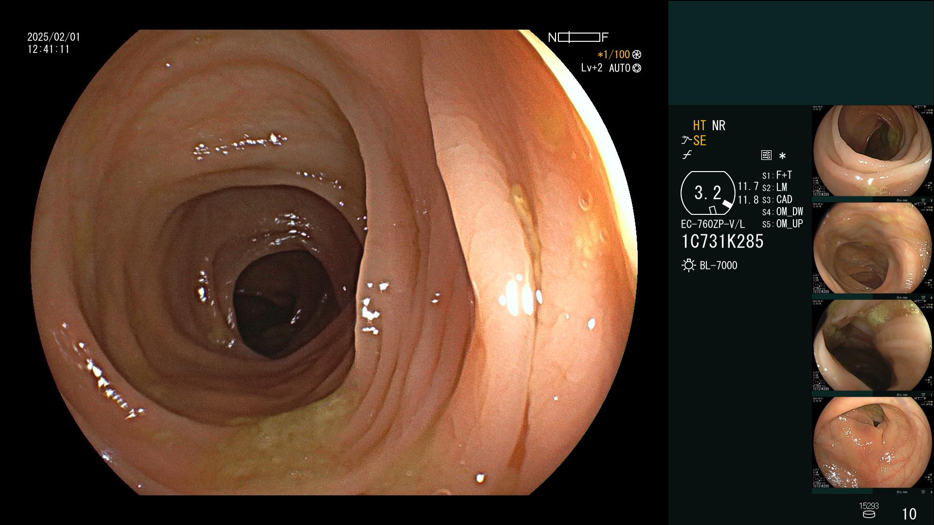934x525 pixels.
Task: Open the third captured thumbnail with the yellow fold
Action: click(873, 345)
